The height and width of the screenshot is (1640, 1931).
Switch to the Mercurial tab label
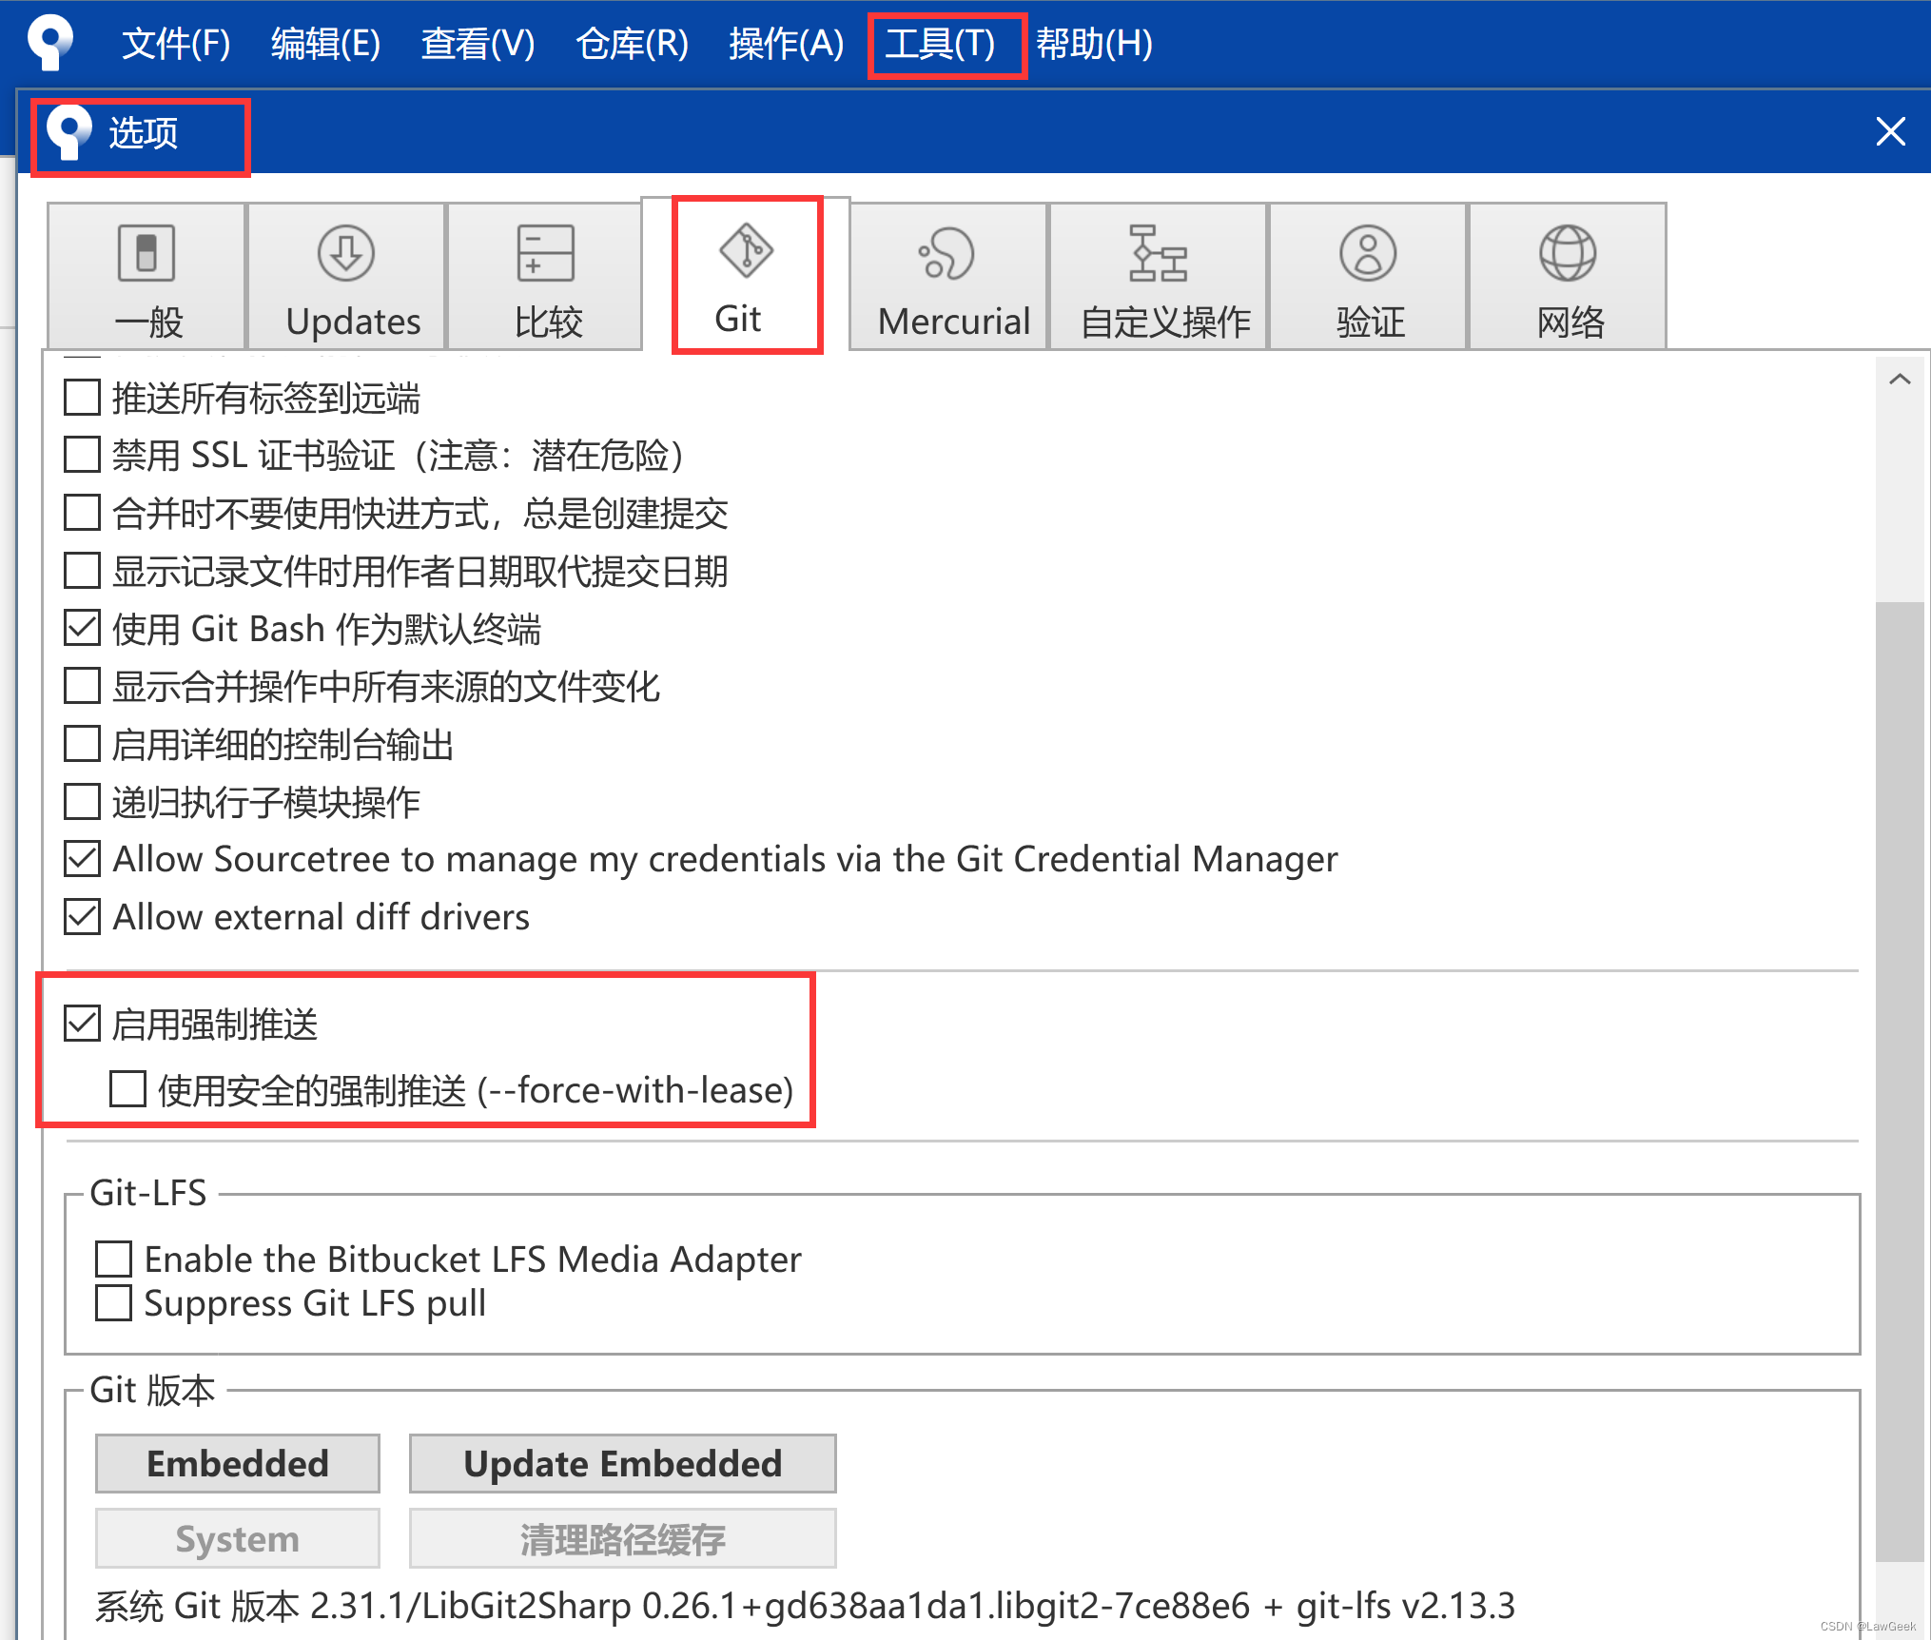pyautogui.click(x=954, y=322)
